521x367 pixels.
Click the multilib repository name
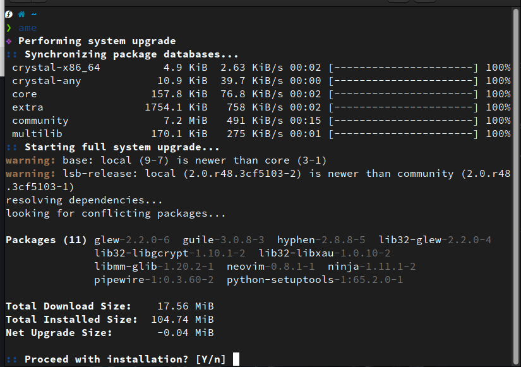click(37, 134)
